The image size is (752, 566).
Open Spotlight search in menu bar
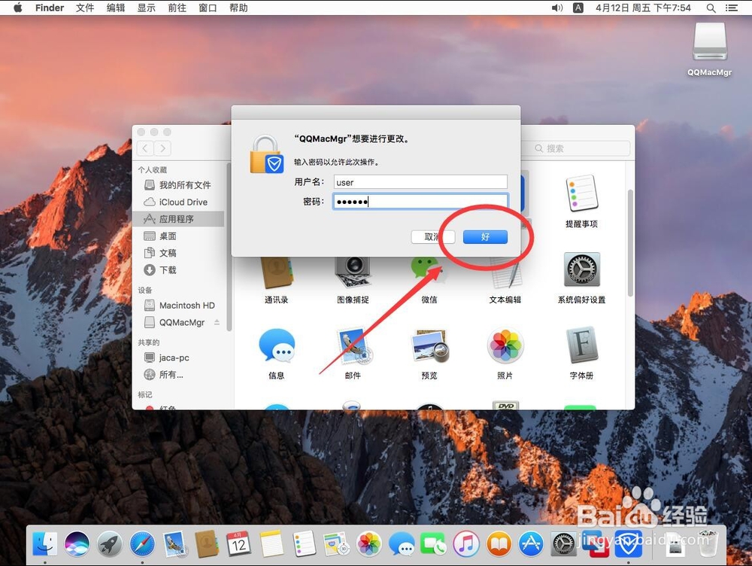pos(711,8)
